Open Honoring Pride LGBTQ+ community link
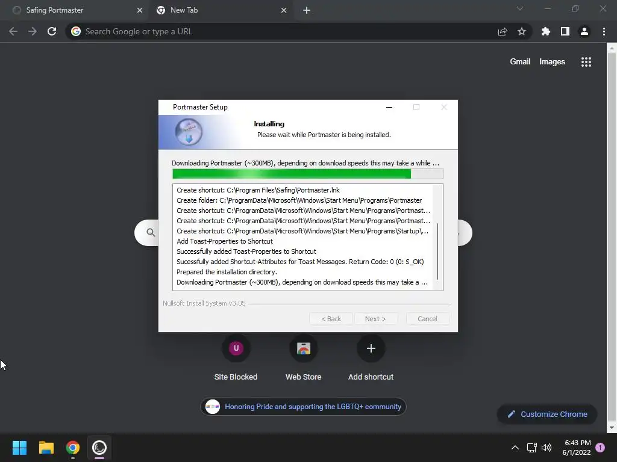Viewport: 617px width, 462px height. [x=304, y=407]
